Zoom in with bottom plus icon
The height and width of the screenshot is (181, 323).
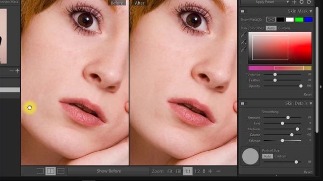click(210, 171)
